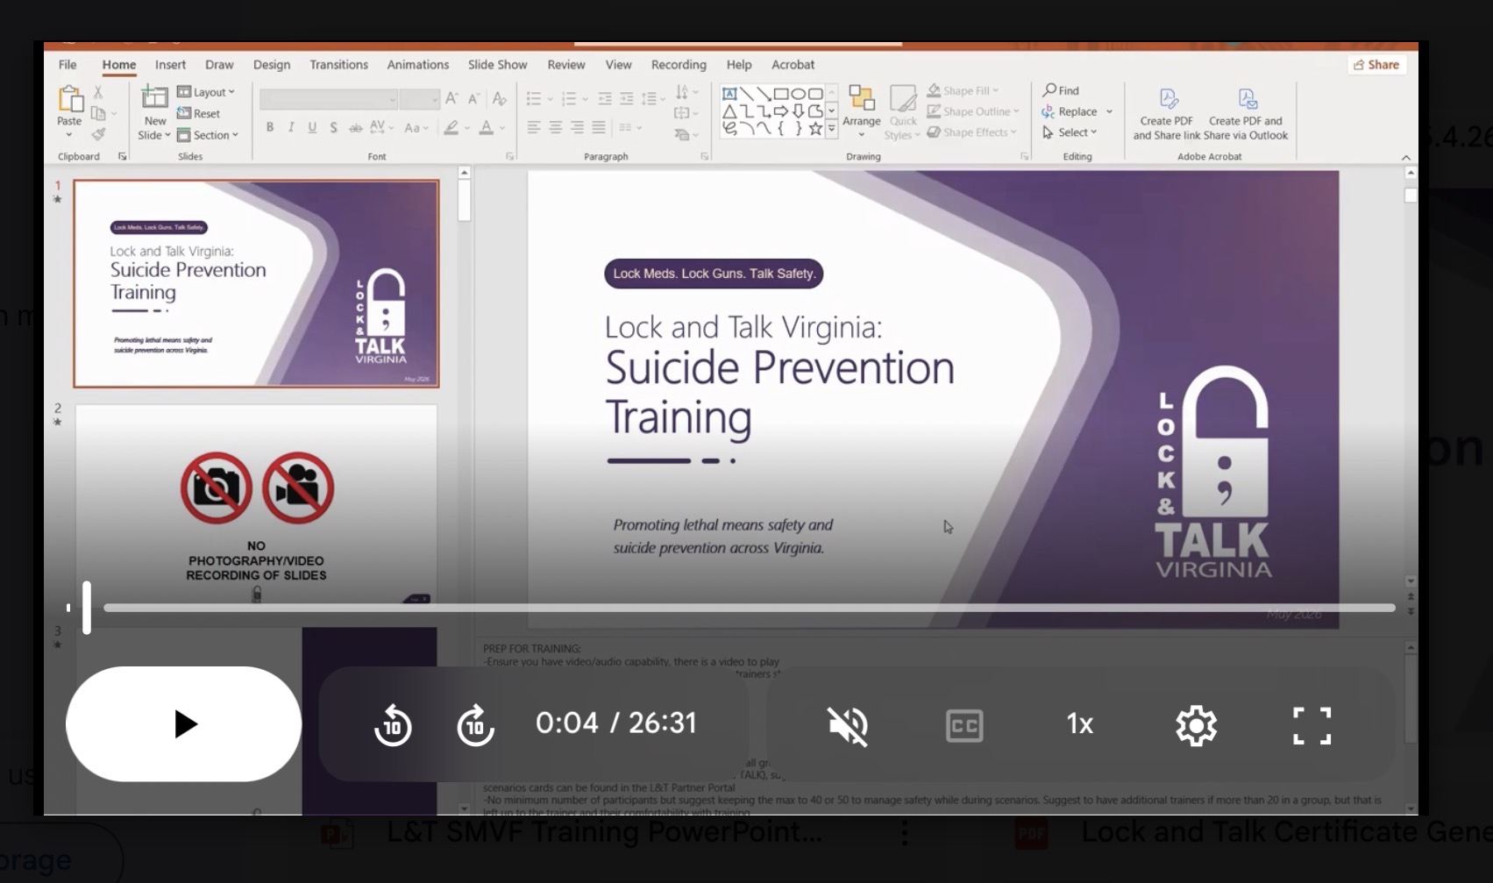Toggle Underline formatting
The width and height of the screenshot is (1493, 883).
[x=312, y=128]
